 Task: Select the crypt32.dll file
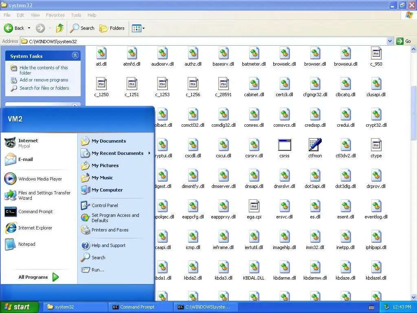click(376, 117)
